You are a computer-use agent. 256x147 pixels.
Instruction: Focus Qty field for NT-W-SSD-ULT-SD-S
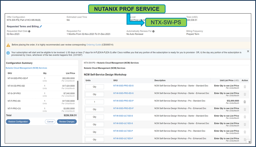coord(95,117)
